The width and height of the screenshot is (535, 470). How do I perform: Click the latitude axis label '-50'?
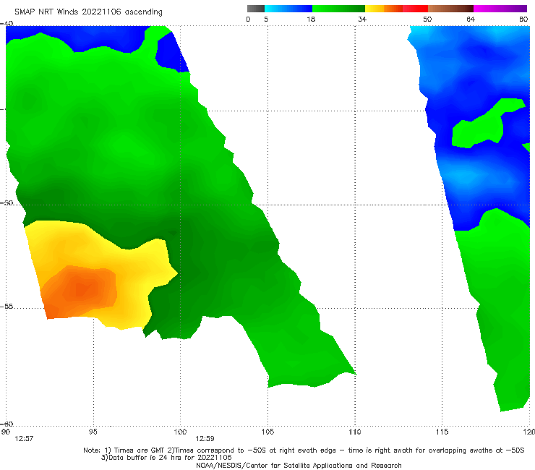click(x=7, y=202)
